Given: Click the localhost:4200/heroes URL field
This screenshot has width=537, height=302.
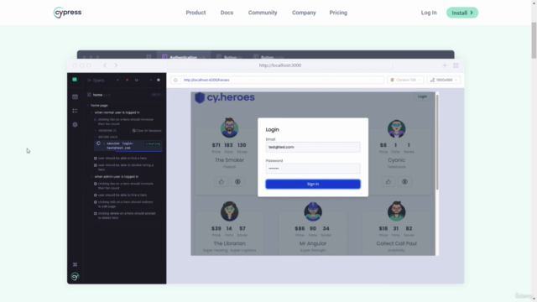Looking at the screenshot, I should point(282,81).
